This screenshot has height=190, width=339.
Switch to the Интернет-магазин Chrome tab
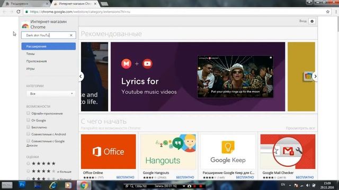click(75, 4)
